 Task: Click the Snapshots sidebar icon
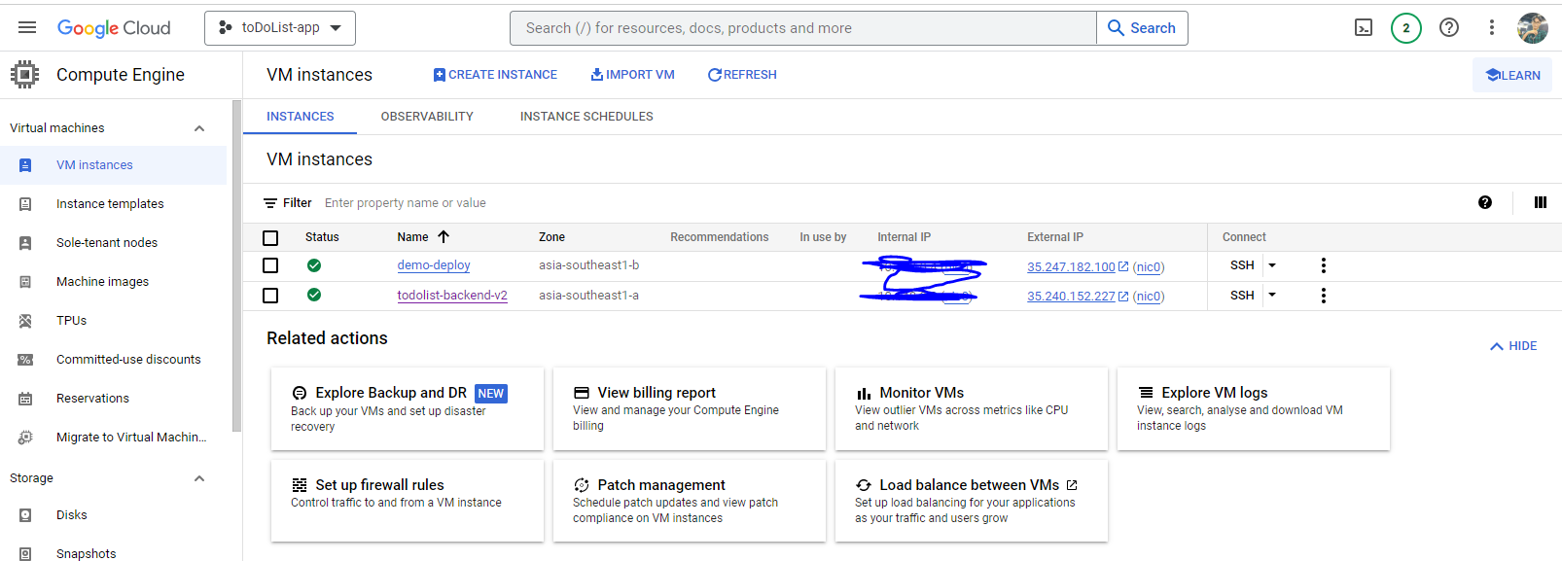coord(25,554)
